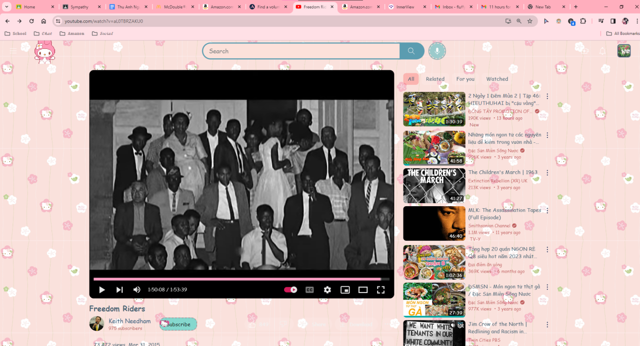
Task: Skip to the next video
Action: pyautogui.click(x=119, y=290)
